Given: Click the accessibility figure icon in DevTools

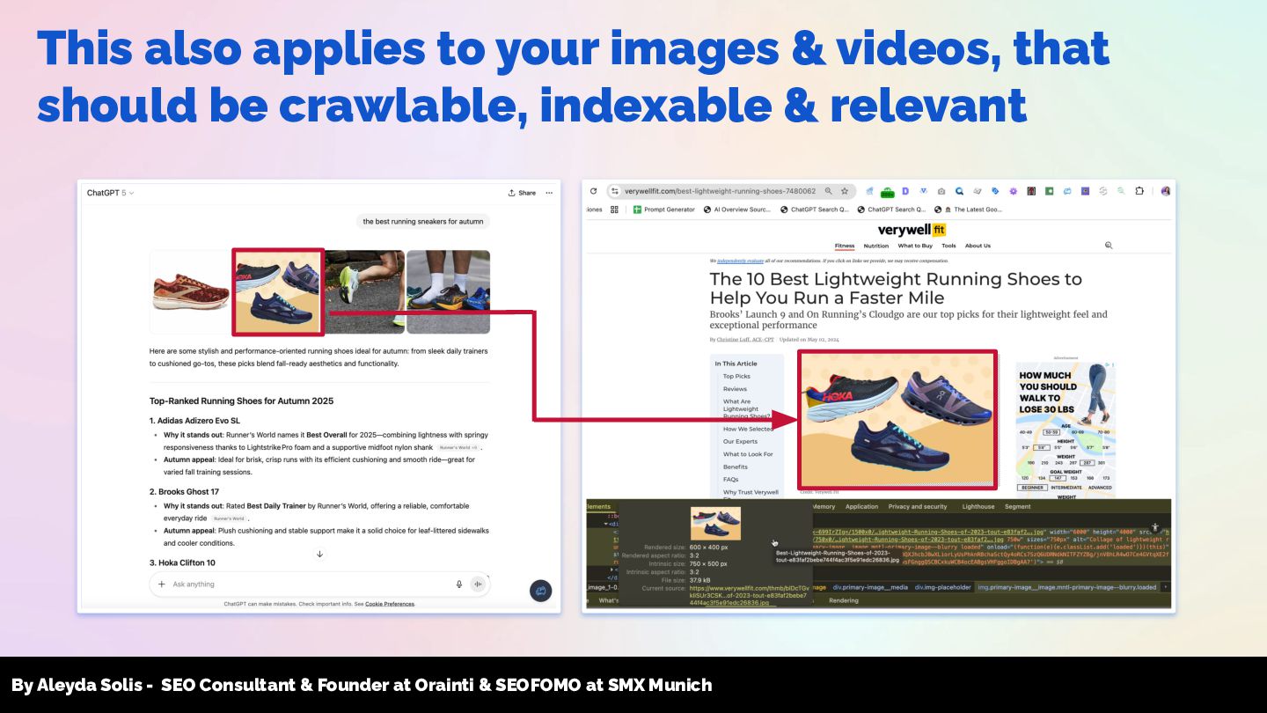Looking at the screenshot, I should click(x=1155, y=527).
